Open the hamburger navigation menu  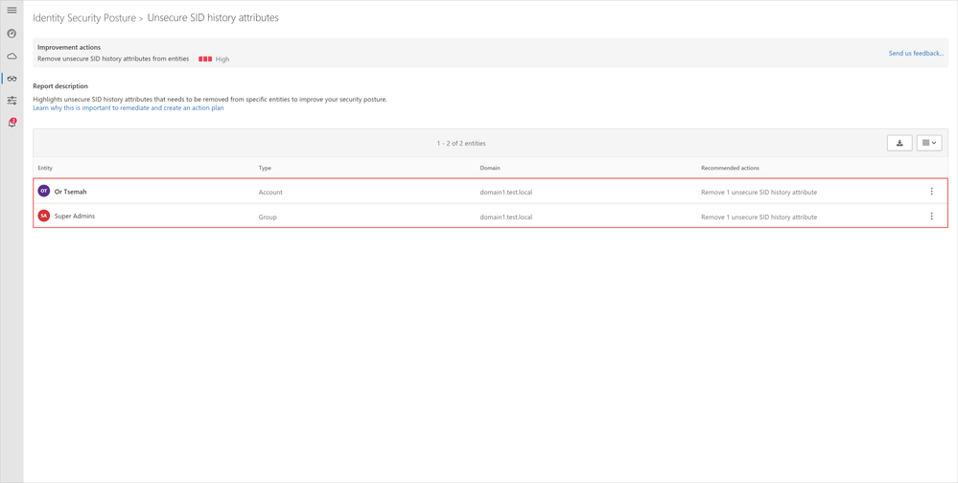click(12, 11)
